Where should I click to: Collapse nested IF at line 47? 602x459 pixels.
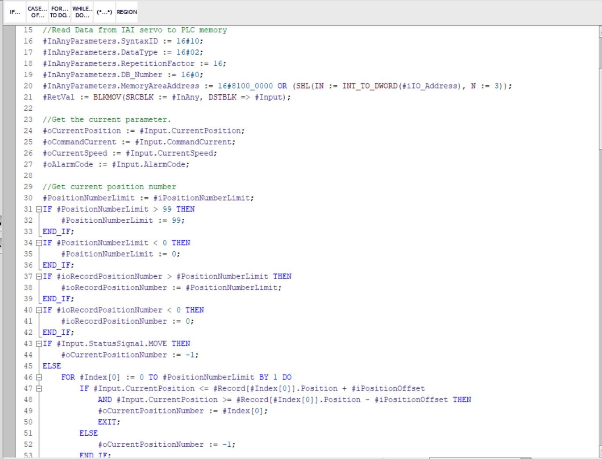coord(39,389)
